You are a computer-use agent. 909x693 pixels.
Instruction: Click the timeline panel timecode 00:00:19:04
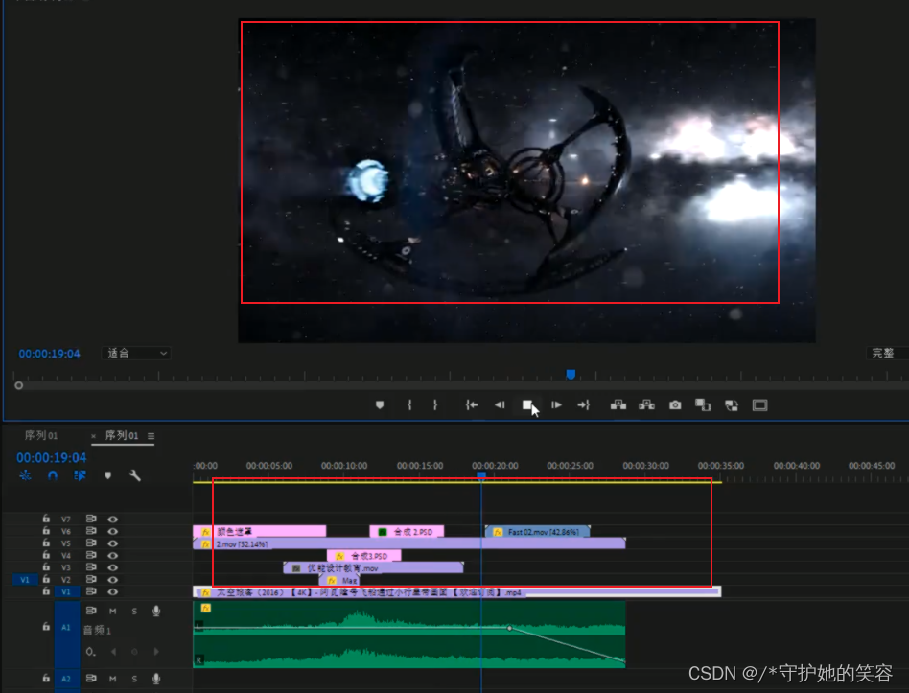tap(51, 458)
